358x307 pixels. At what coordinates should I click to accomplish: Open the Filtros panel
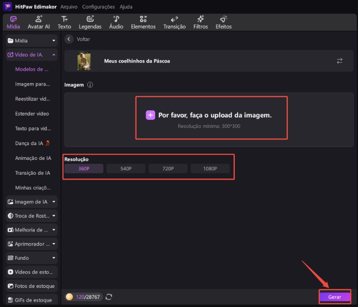(200, 22)
